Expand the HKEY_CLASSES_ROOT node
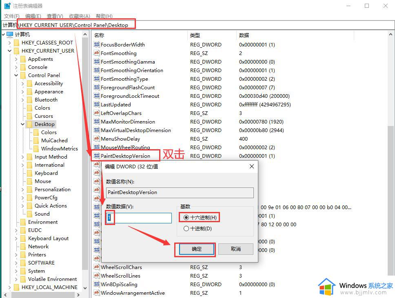 tap(9, 43)
